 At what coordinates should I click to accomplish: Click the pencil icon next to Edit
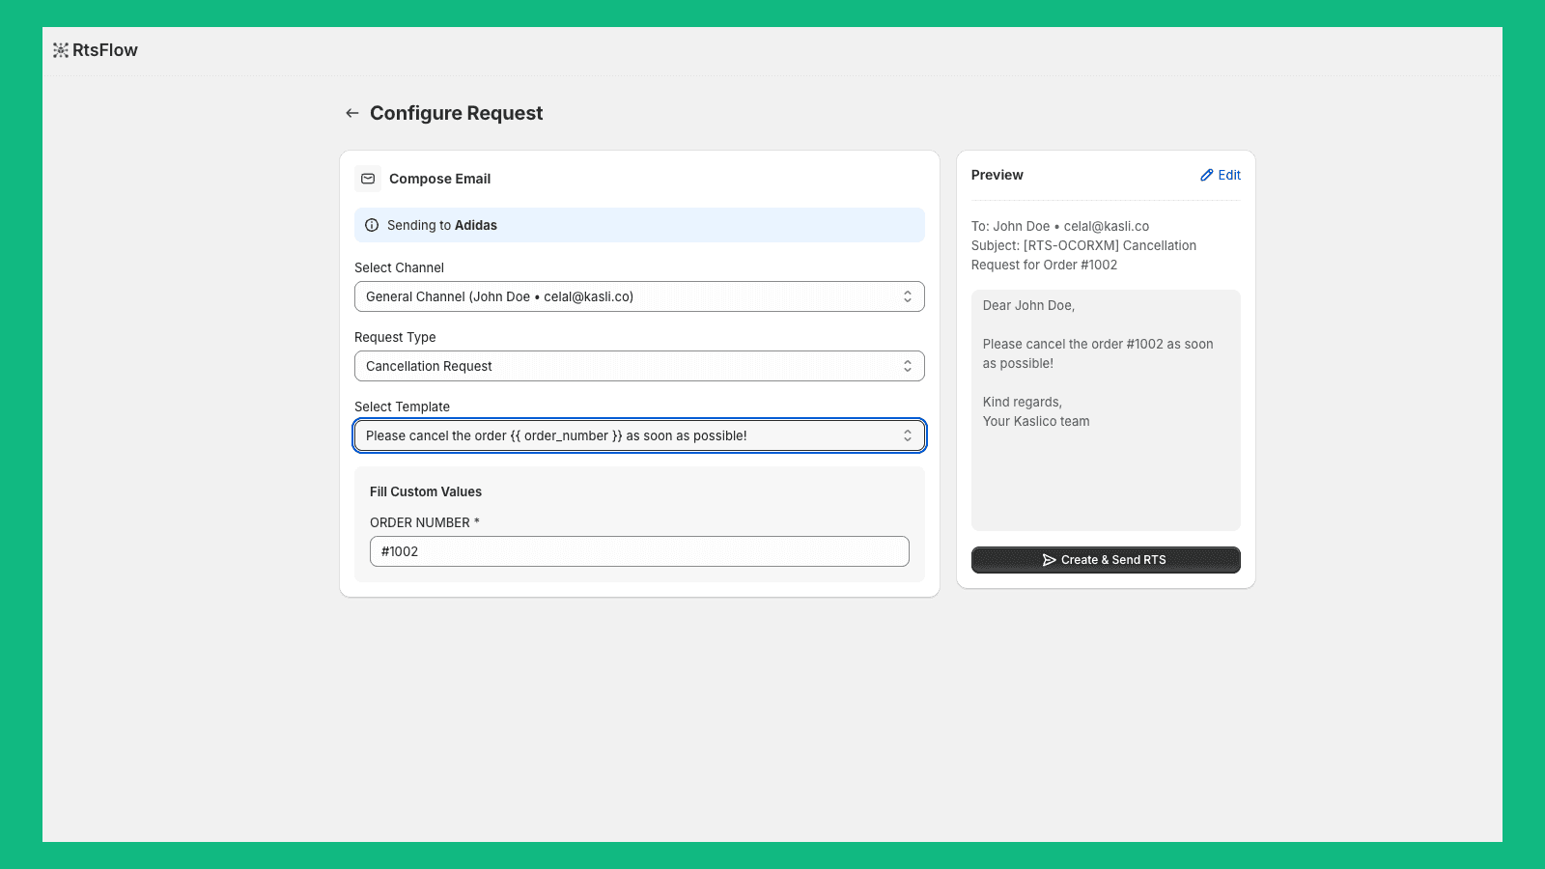(x=1206, y=175)
